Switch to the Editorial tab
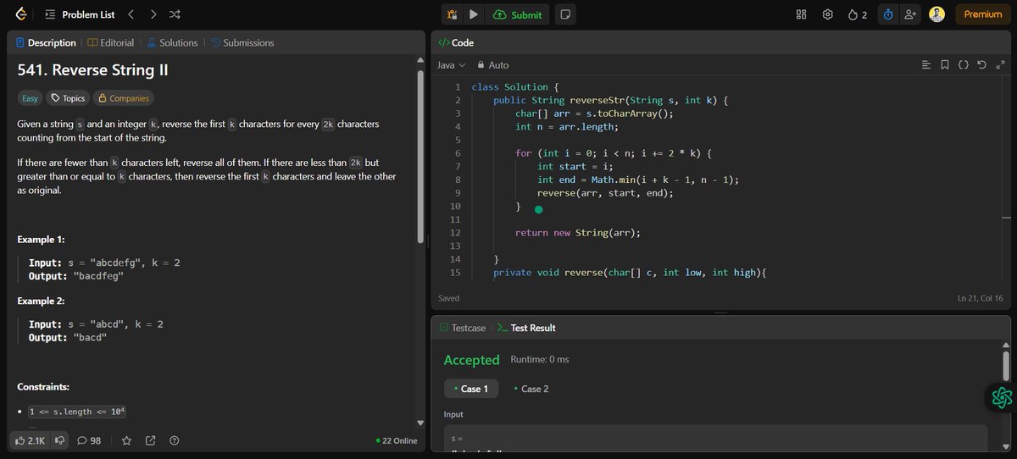 coord(110,42)
